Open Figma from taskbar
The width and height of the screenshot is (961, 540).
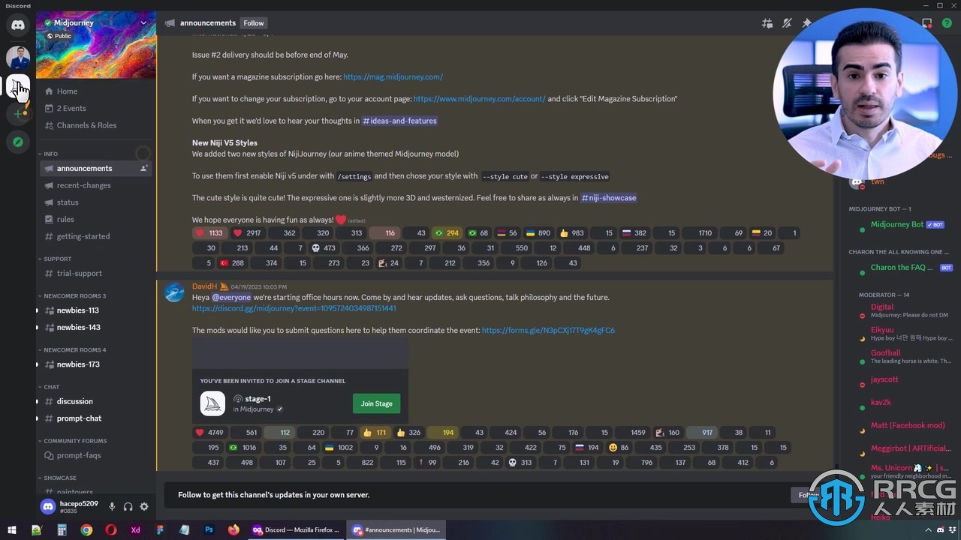point(160,530)
